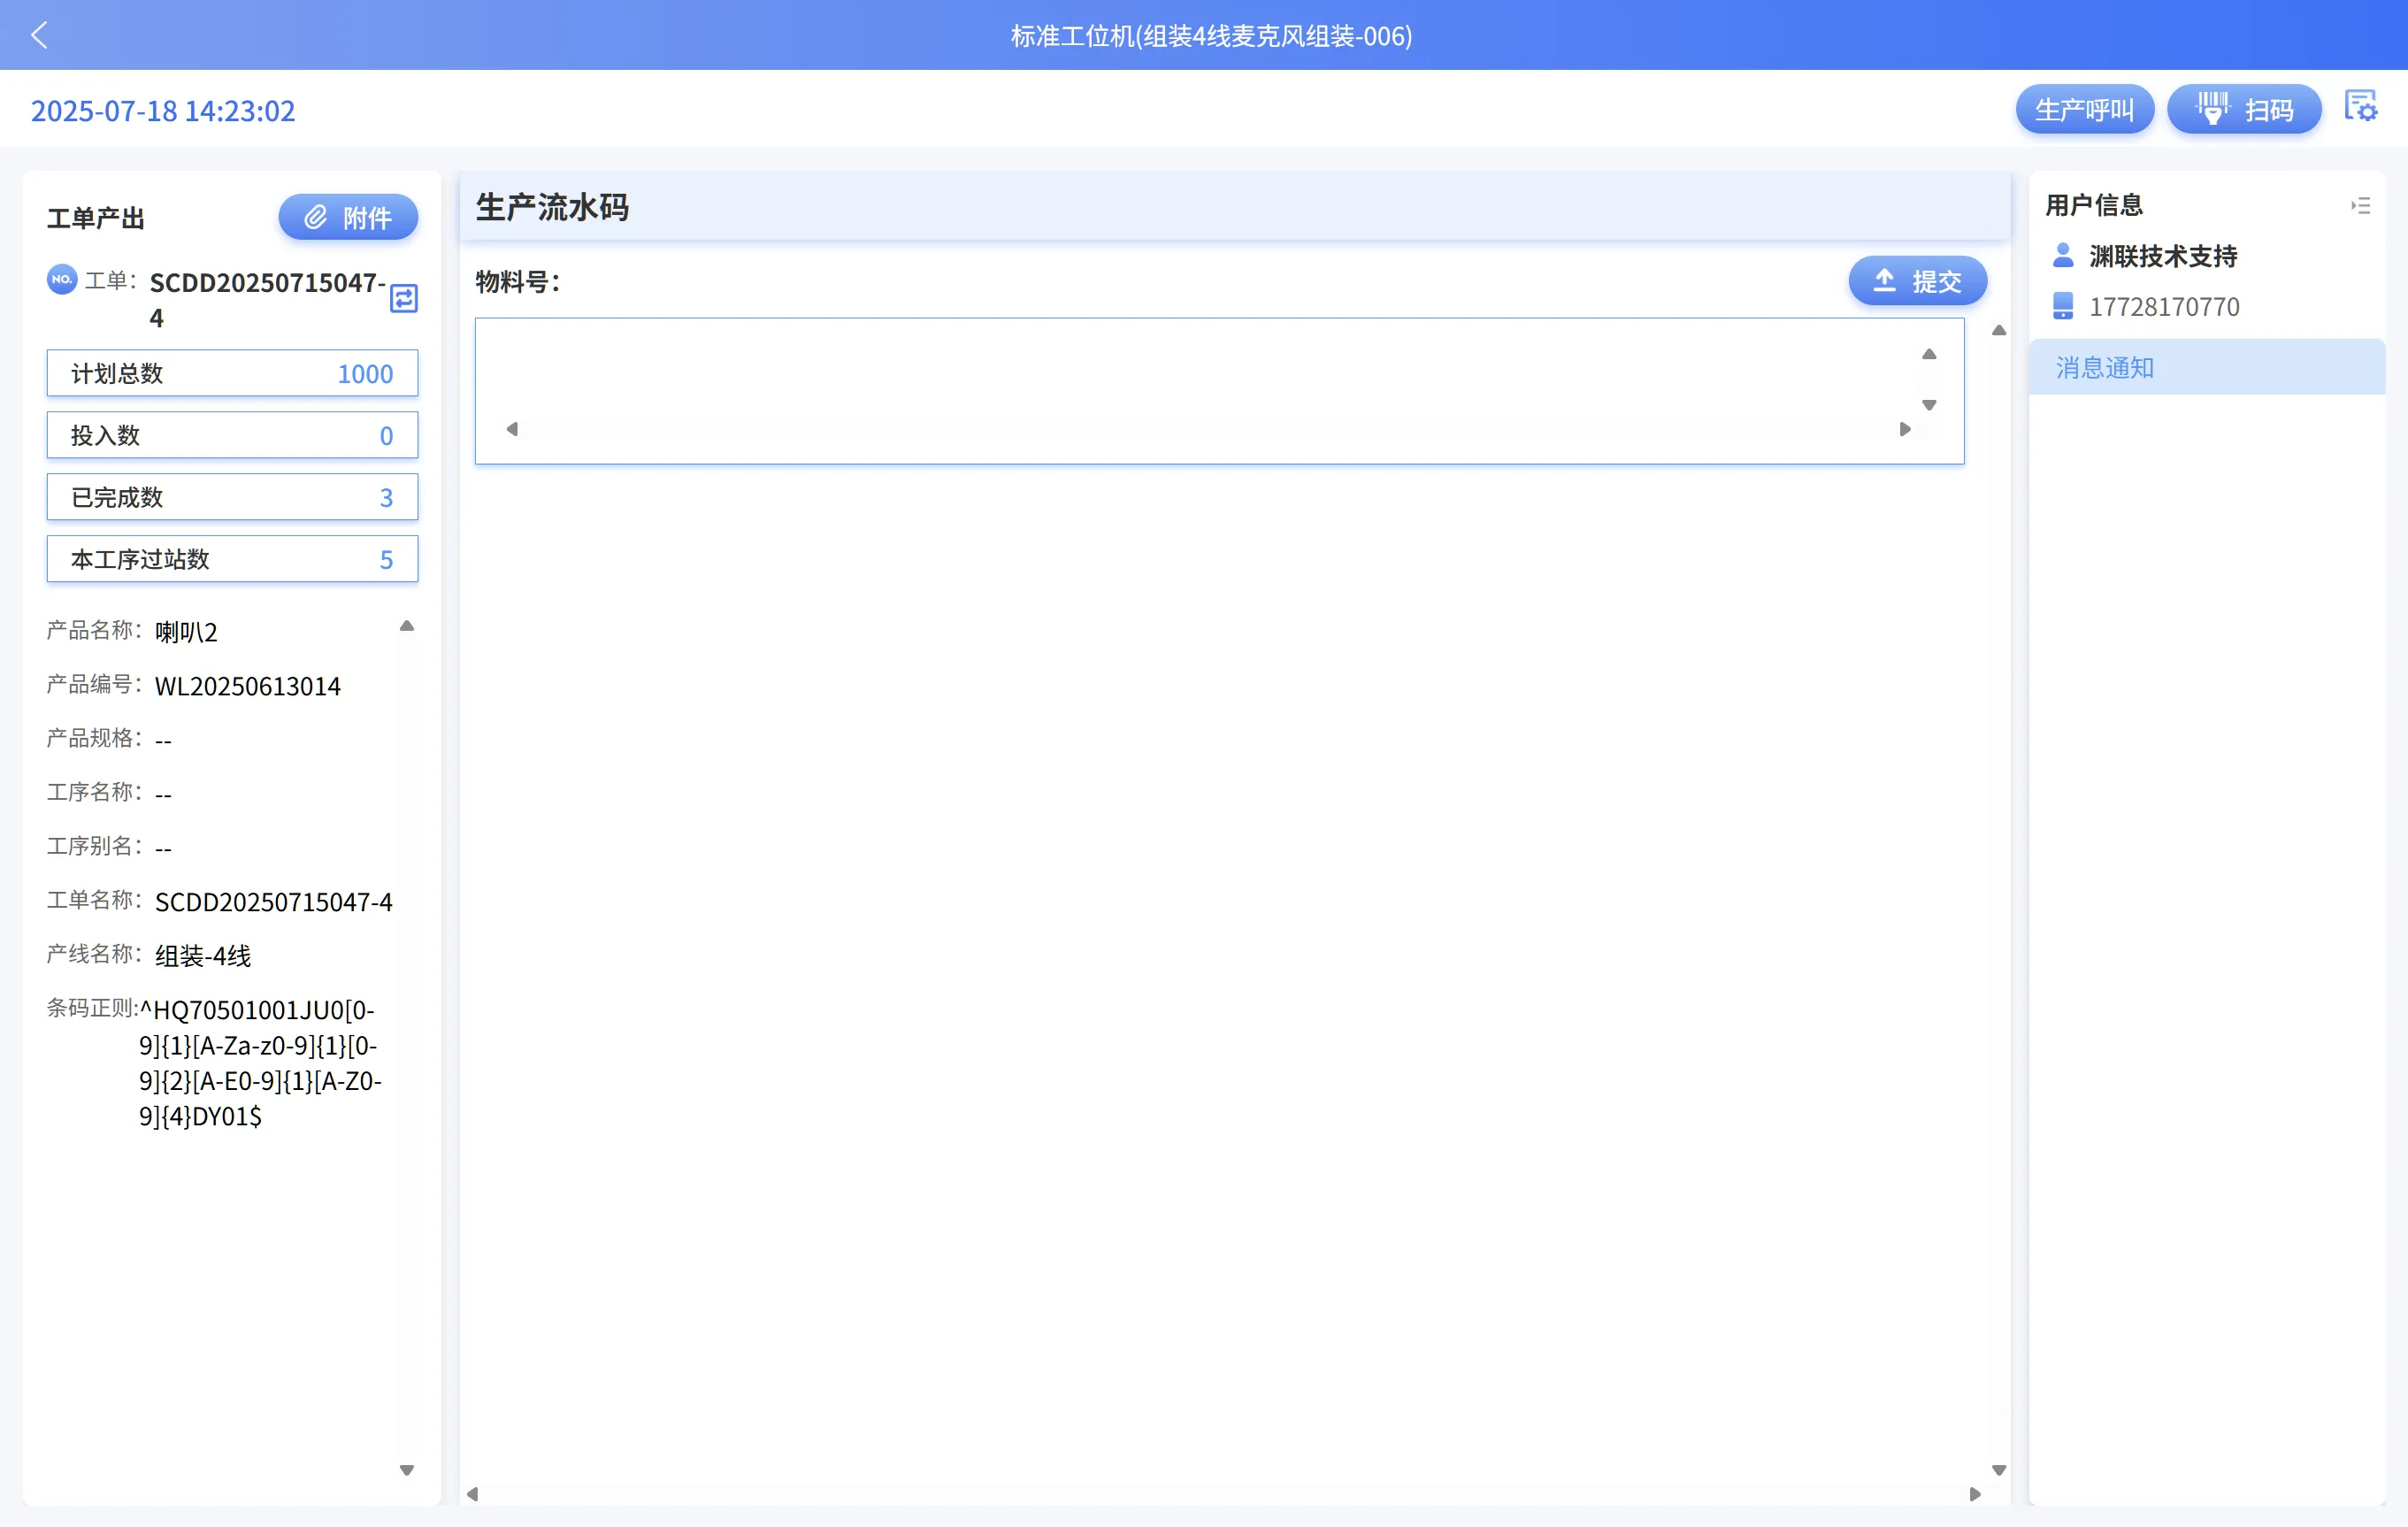Click the upload icon on the 提交 button

[1884, 281]
